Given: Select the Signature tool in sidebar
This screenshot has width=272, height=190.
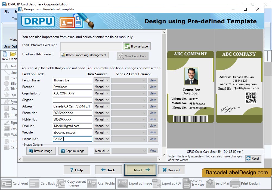Looking at the screenshot, I should point(10,122).
